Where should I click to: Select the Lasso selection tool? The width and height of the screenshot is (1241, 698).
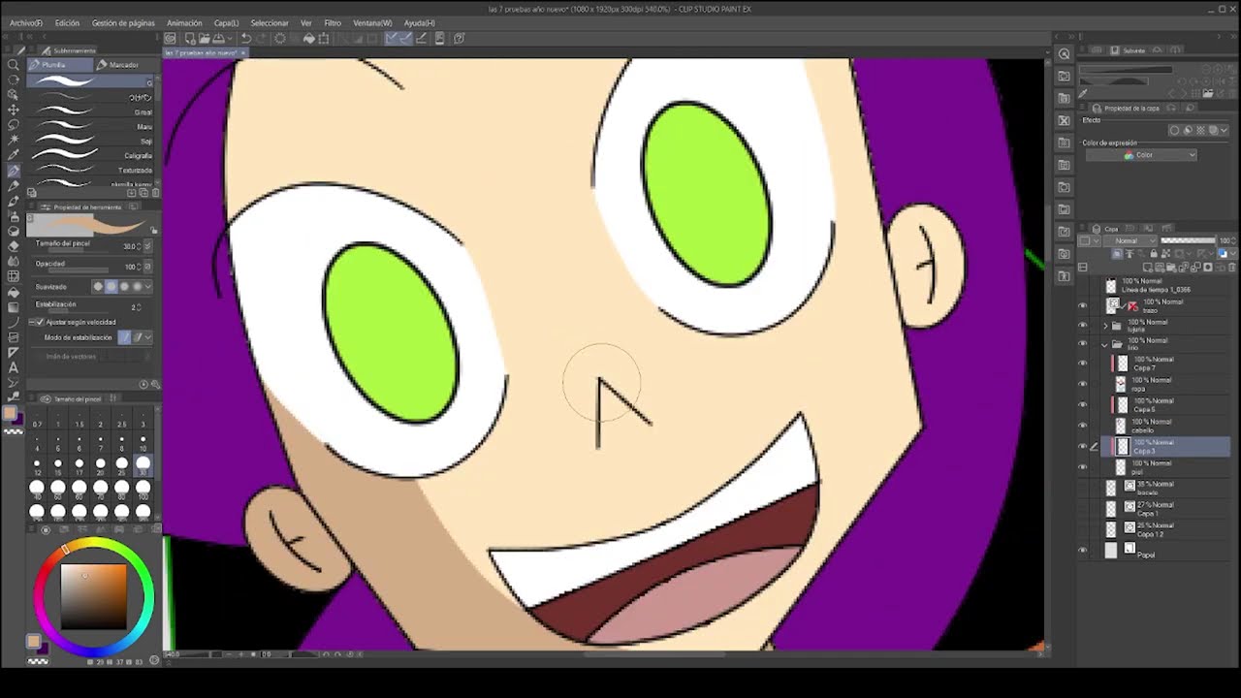14,125
